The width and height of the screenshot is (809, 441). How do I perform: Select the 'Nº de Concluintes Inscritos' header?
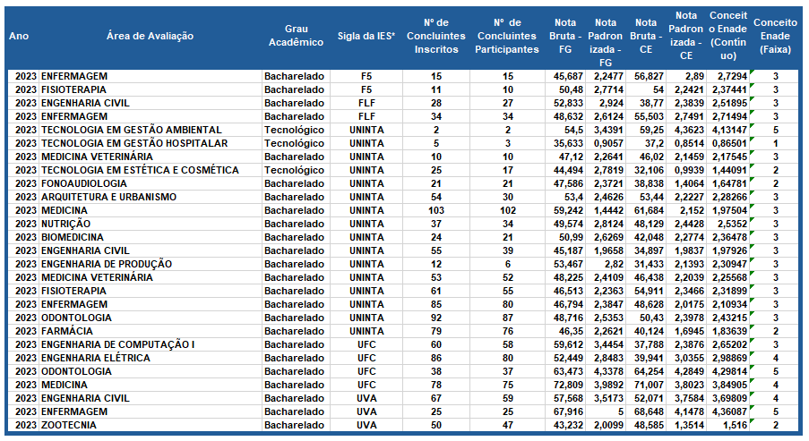point(436,36)
